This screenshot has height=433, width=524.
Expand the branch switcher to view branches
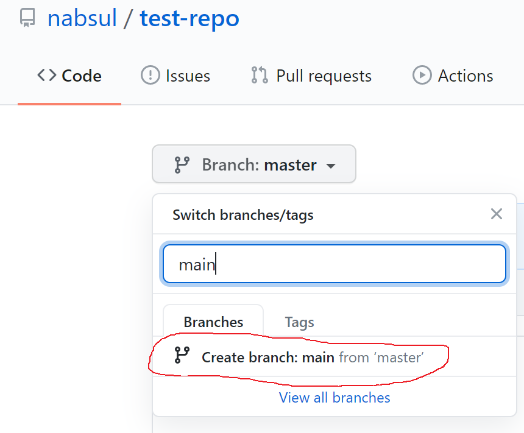click(x=254, y=164)
